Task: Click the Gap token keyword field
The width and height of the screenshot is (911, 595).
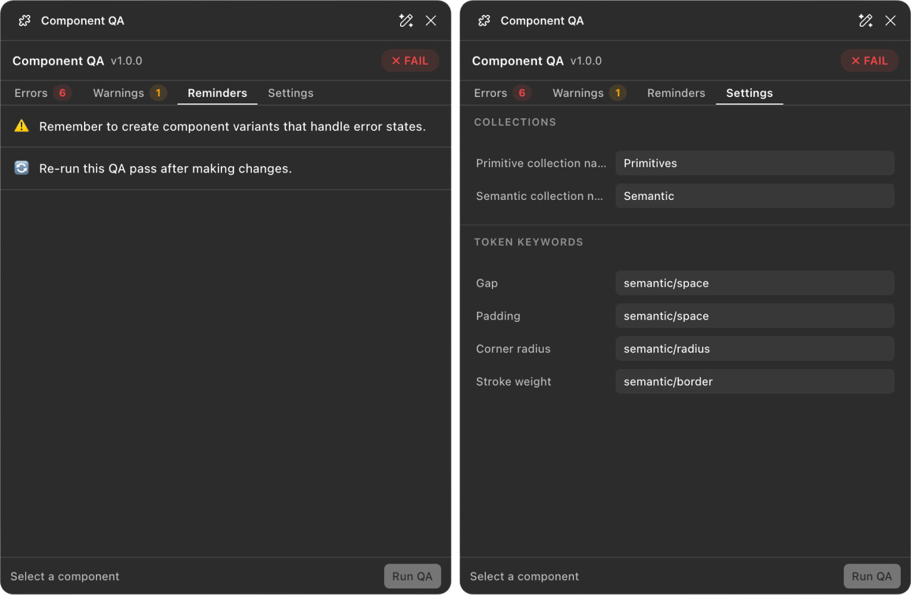Action: (x=755, y=283)
